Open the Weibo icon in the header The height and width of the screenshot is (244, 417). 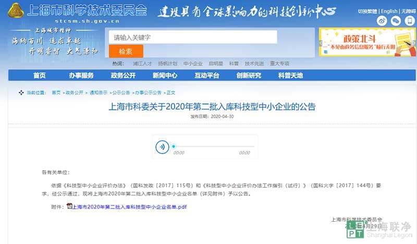[x=382, y=21]
